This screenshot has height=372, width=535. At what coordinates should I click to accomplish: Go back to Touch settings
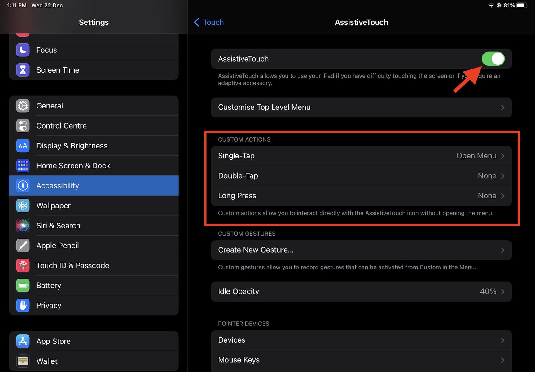tap(209, 22)
